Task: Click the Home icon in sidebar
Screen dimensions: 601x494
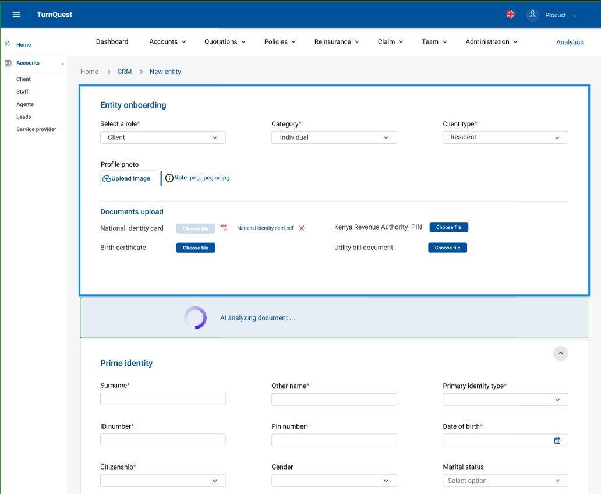Action: (x=8, y=44)
